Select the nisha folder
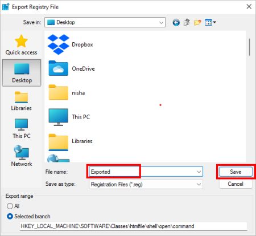The image size is (256, 236). pos(67,92)
